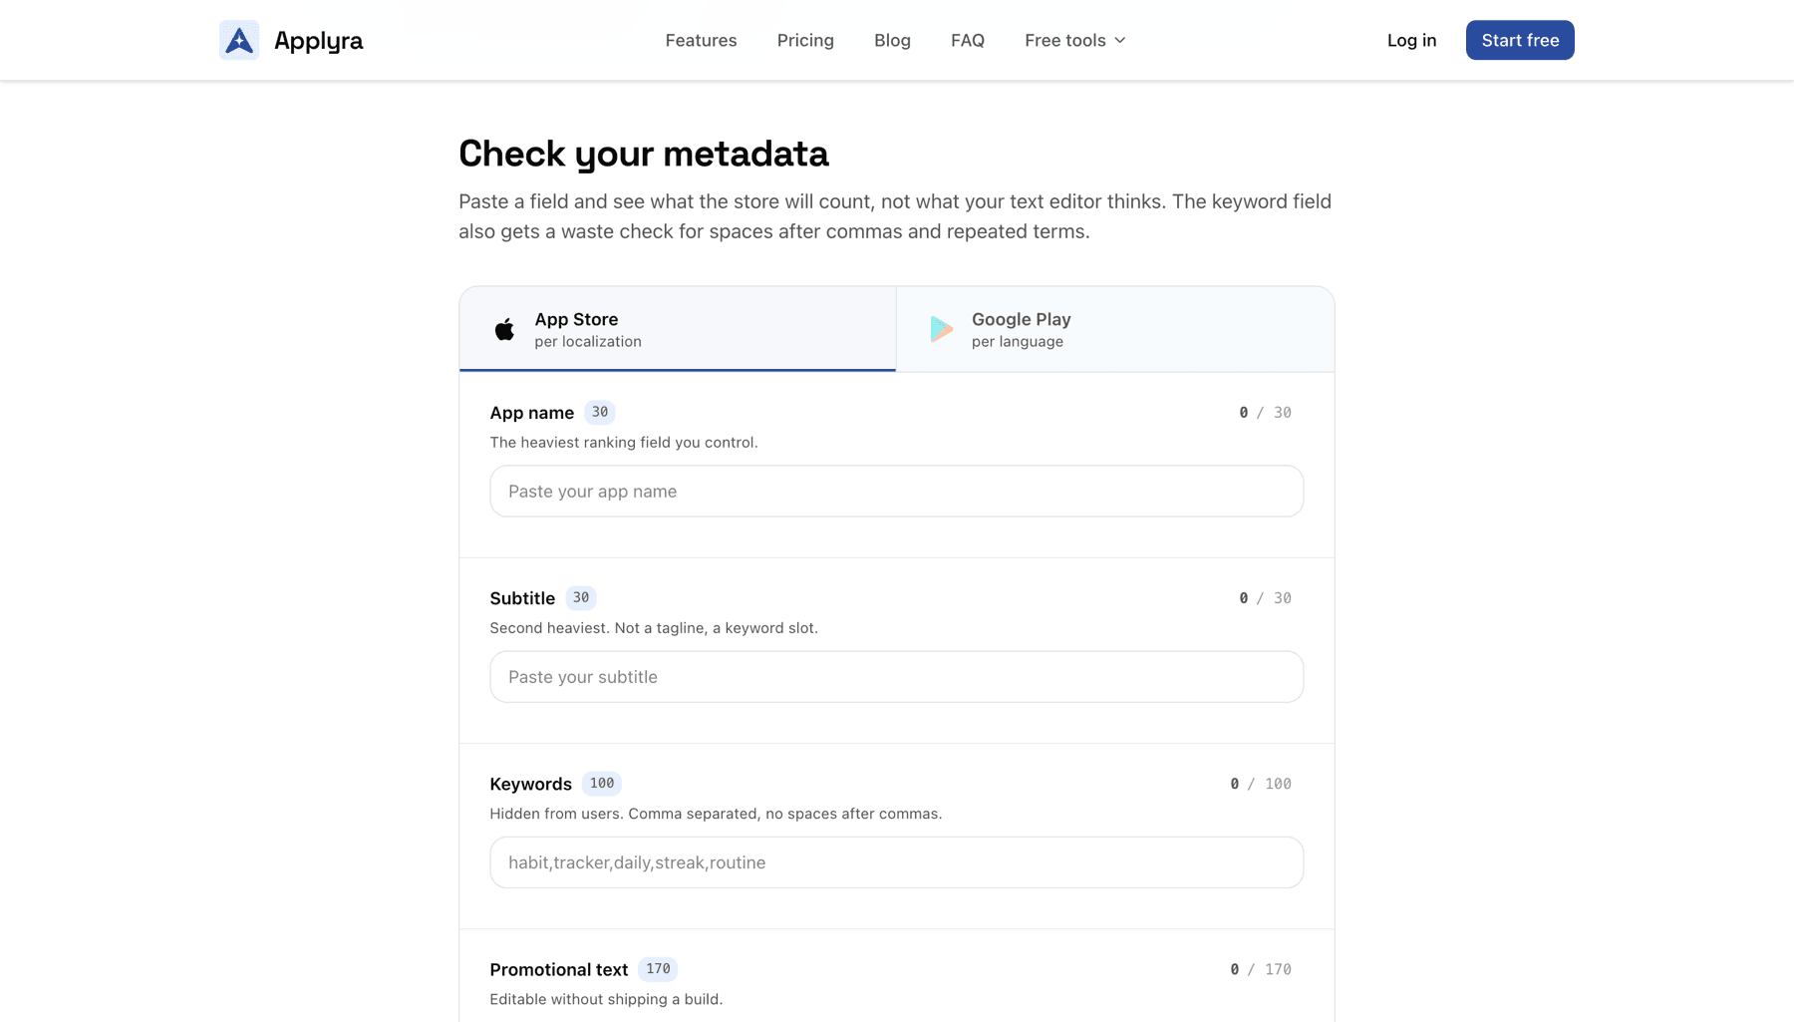Image resolution: width=1794 pixels, height=1022 pixels.
Task: Open the FAQ page
Action: coord(968,41)
